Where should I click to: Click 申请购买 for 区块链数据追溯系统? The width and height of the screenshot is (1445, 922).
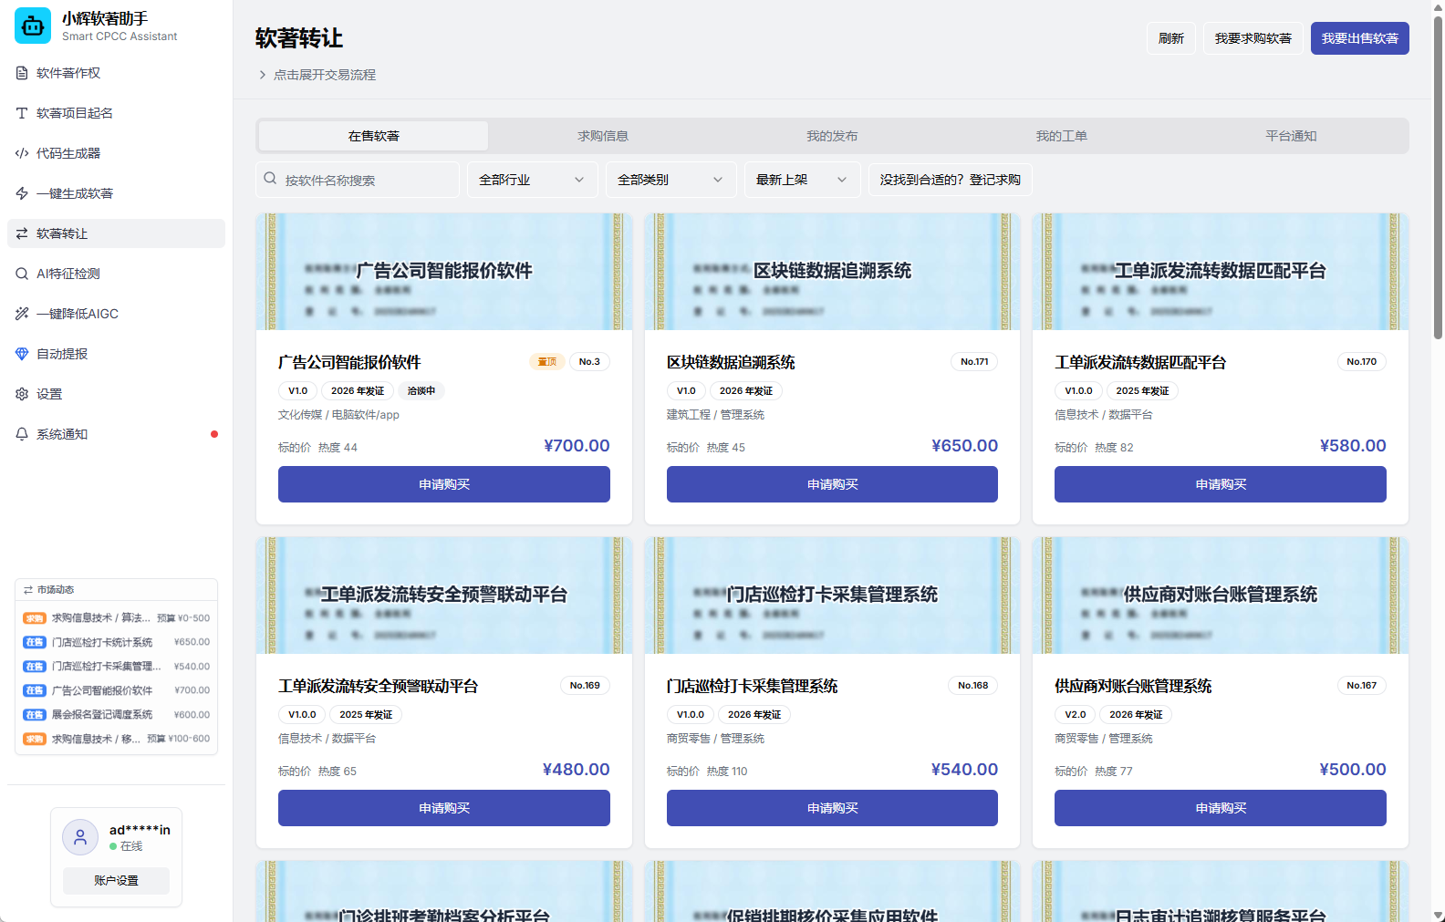pos(832,484)
